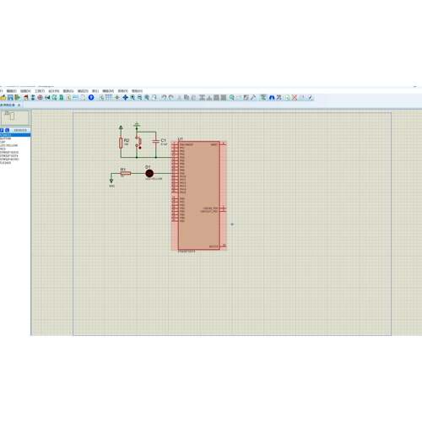Click the Pick Parts from Libraries icon

pyautogui.click(x=232, y=98)
